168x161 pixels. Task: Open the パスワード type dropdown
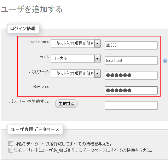(76, 74)
